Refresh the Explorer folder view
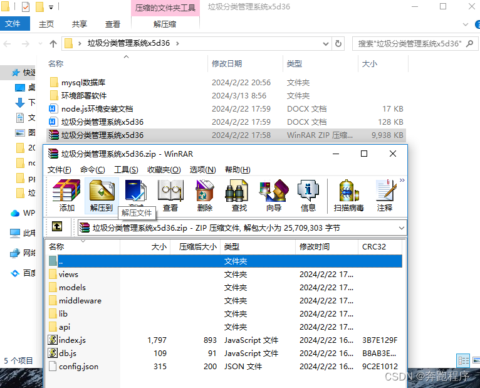Screen dimensions: 480x388 pyautogui.click(x=338, y=43)
